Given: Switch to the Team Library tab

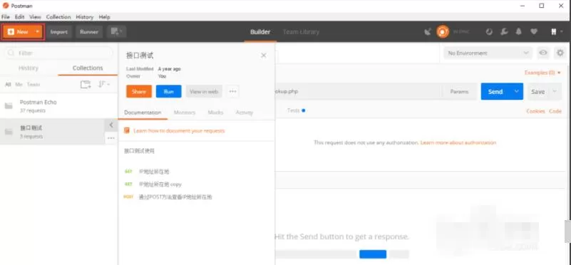Looking at the screenshot, I should tap(301, 32).
